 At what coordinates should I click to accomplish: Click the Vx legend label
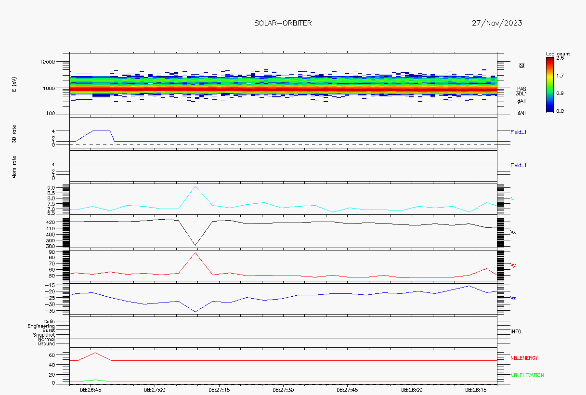pos(513,232)
